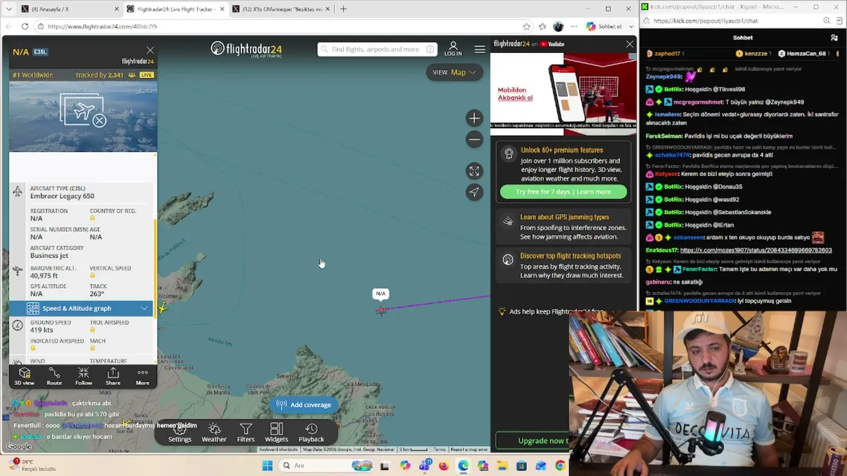Viewport: 847px width, 476px height.
Task: Open the Flightradar24 hamburger menu
Action: tap(480, 50)
